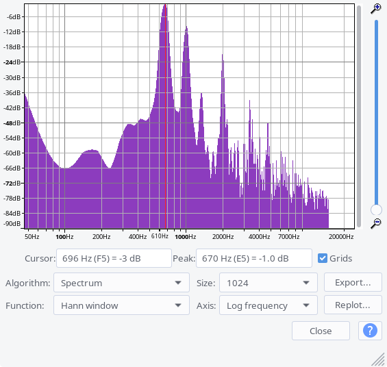Click the -36dB level axis label

[x=12, y=92]
